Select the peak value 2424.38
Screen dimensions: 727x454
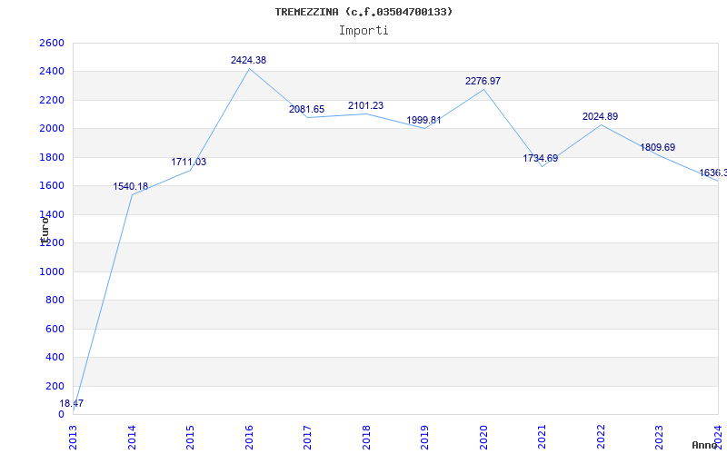248,60
